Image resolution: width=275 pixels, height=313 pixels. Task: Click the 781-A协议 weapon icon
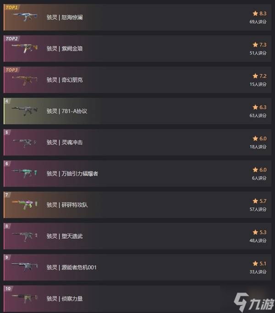[x=25, y=111]
